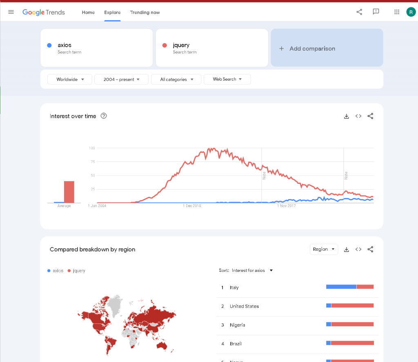The width and height of the screenshot is (418, 362).
Task: Open the hamburger main menu
Action: 11,12
